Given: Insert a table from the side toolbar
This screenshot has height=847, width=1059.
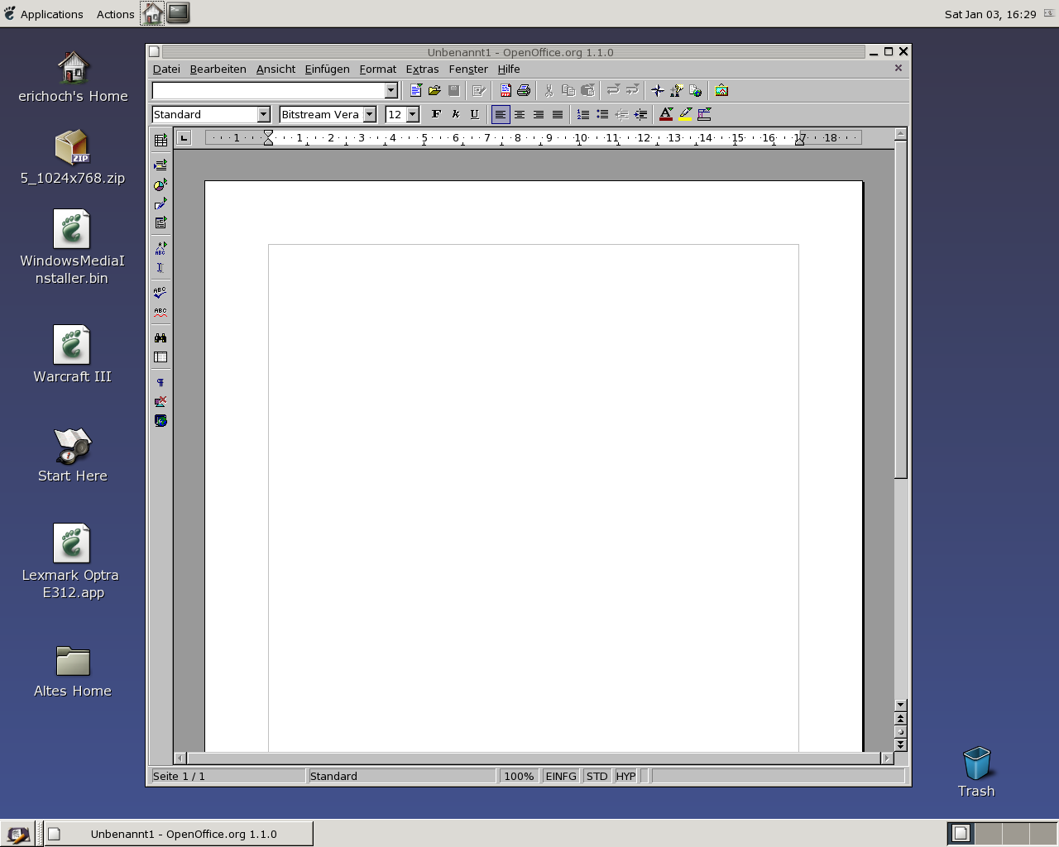Looking at the screenshot, I should tap(161, 141).
